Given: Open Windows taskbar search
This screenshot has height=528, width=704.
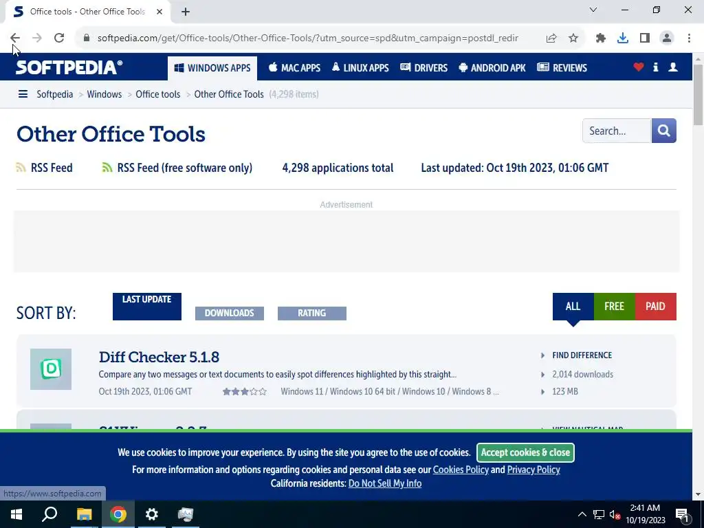Looking at the screenshot, I should point(49,514).
